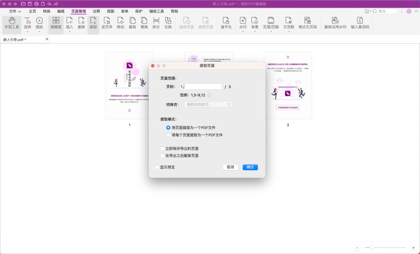This screenshot has height=254, width=420.
Task: Open the 特殊页 dropdown list
Action: click(208, 104)
